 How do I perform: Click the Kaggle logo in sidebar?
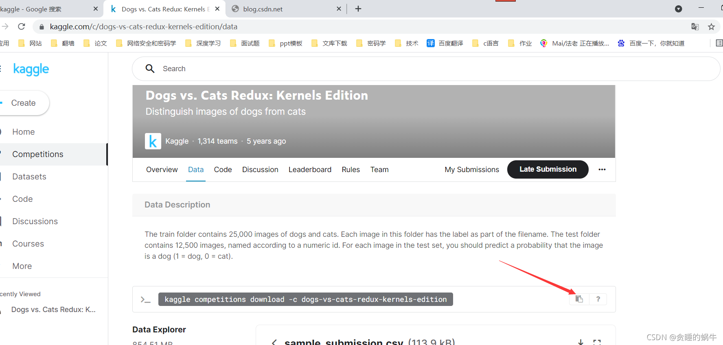pyautogui.click(x=31, y=69)
